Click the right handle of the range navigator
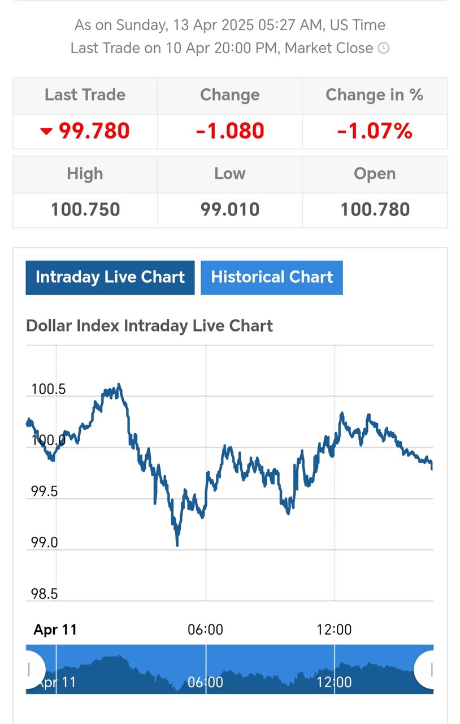 [429, 670]
